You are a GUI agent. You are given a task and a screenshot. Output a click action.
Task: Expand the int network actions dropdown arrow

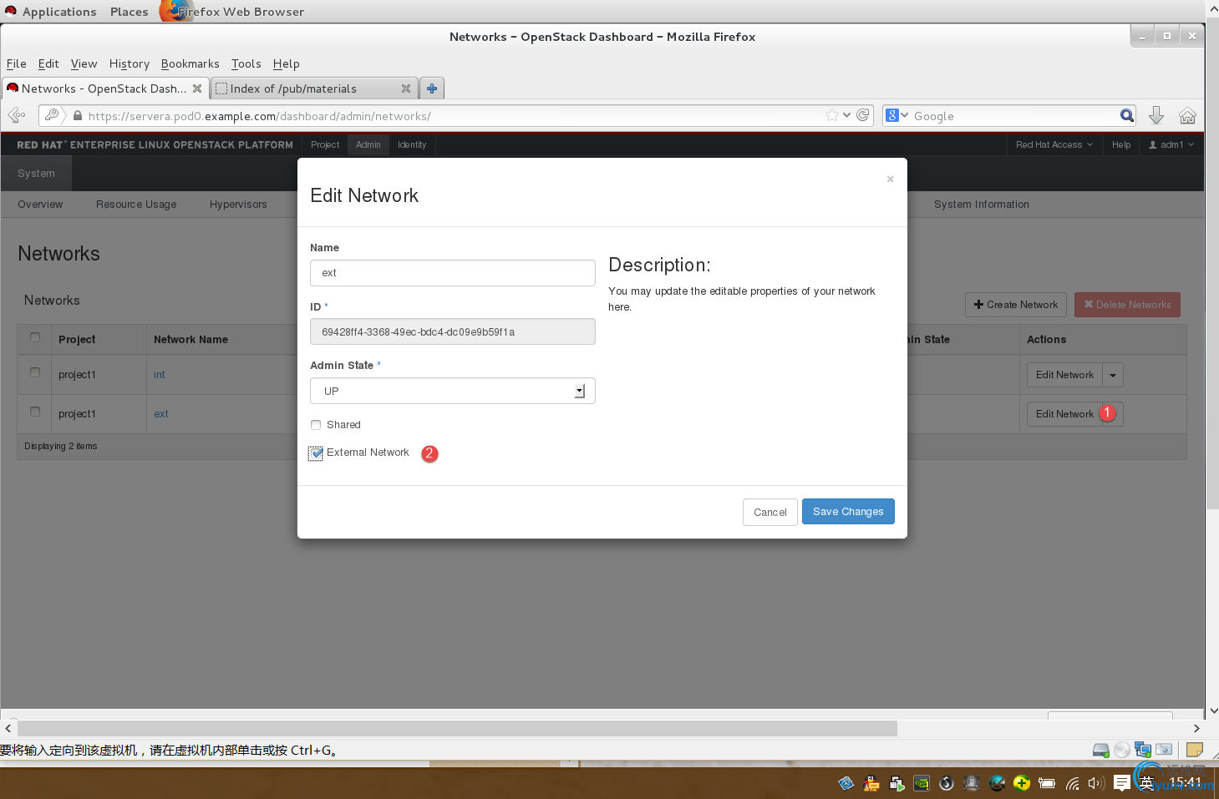coord(1113,375)
